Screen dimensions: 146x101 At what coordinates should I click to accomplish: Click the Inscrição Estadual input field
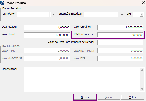click(x=101, y=14)
